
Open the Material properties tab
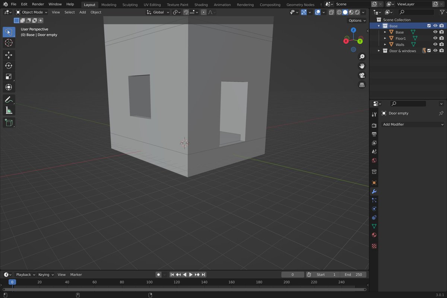coord(374,235)
